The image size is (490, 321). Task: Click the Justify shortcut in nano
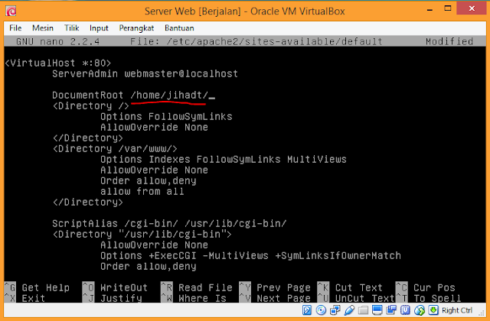click(113, 298)
